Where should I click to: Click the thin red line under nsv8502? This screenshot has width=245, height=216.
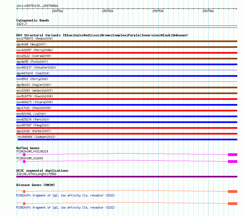[x=127, y=81]
